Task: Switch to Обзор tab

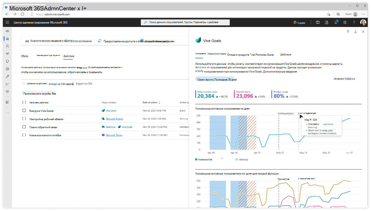Action: [25, 56]
